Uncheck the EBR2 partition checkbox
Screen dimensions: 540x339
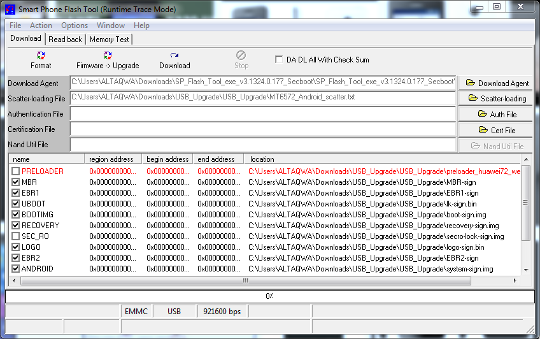[x=15, y=257]
